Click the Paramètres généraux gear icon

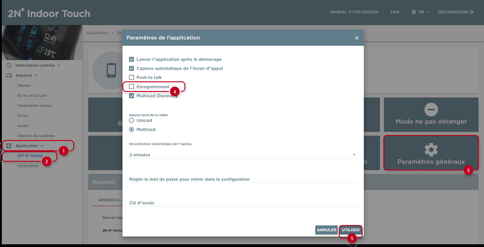(x=431, y=150)
